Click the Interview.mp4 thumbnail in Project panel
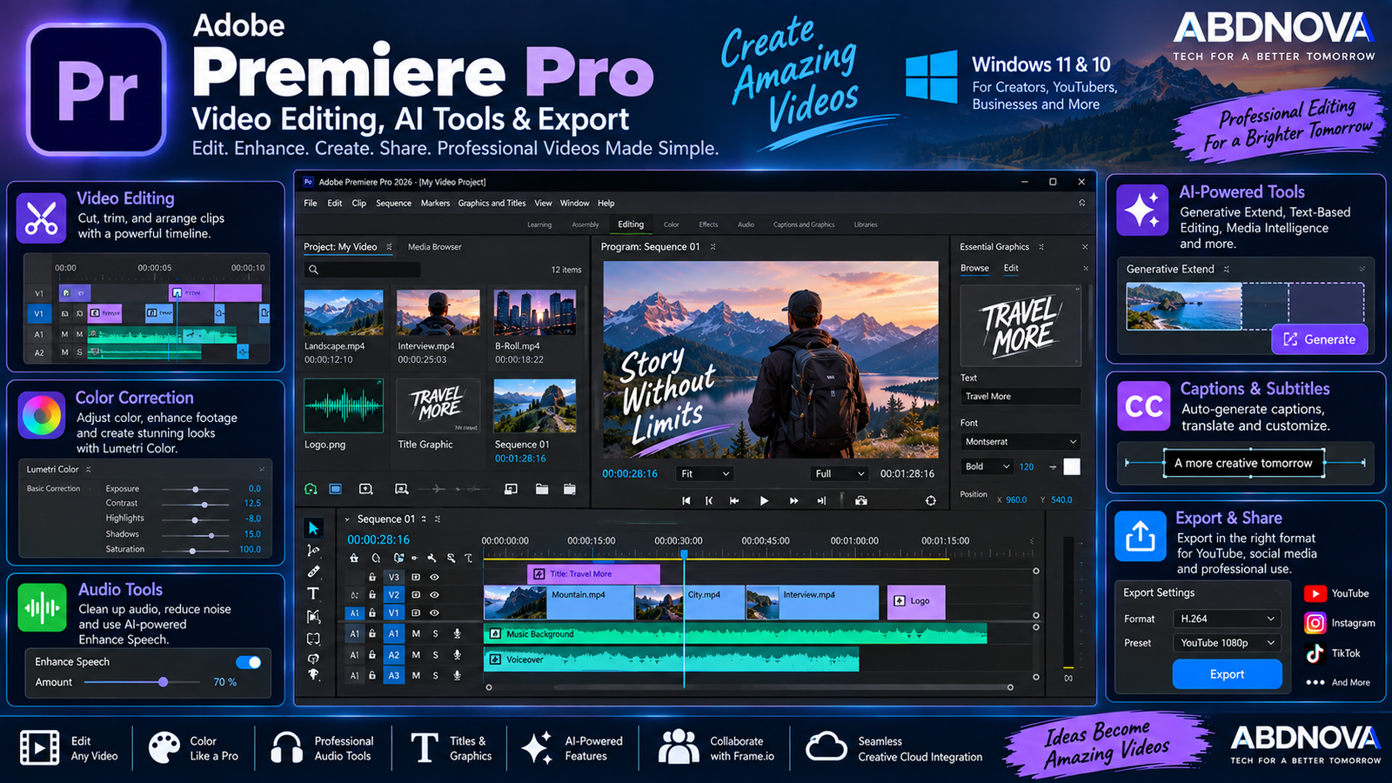Screen dimensions: 1392x783 click(438, 312)
